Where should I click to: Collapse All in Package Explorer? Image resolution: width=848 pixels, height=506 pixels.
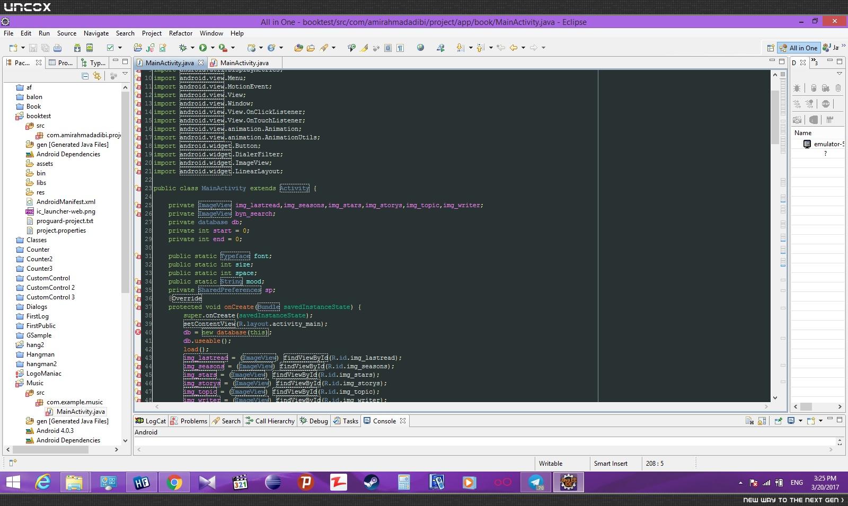coord(85,76)
